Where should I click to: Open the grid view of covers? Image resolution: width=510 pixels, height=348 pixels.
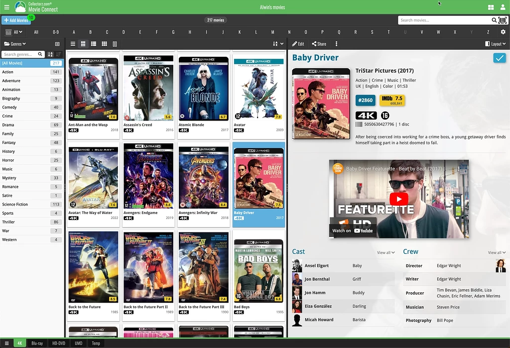[x=104, y=44]
